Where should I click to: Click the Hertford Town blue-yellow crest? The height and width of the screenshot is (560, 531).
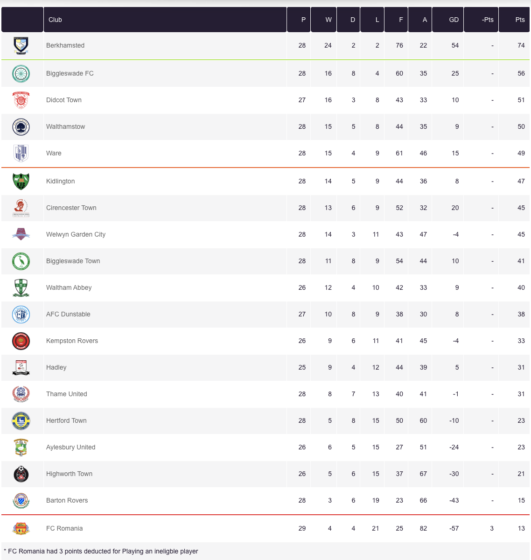[x=21, y=420]
